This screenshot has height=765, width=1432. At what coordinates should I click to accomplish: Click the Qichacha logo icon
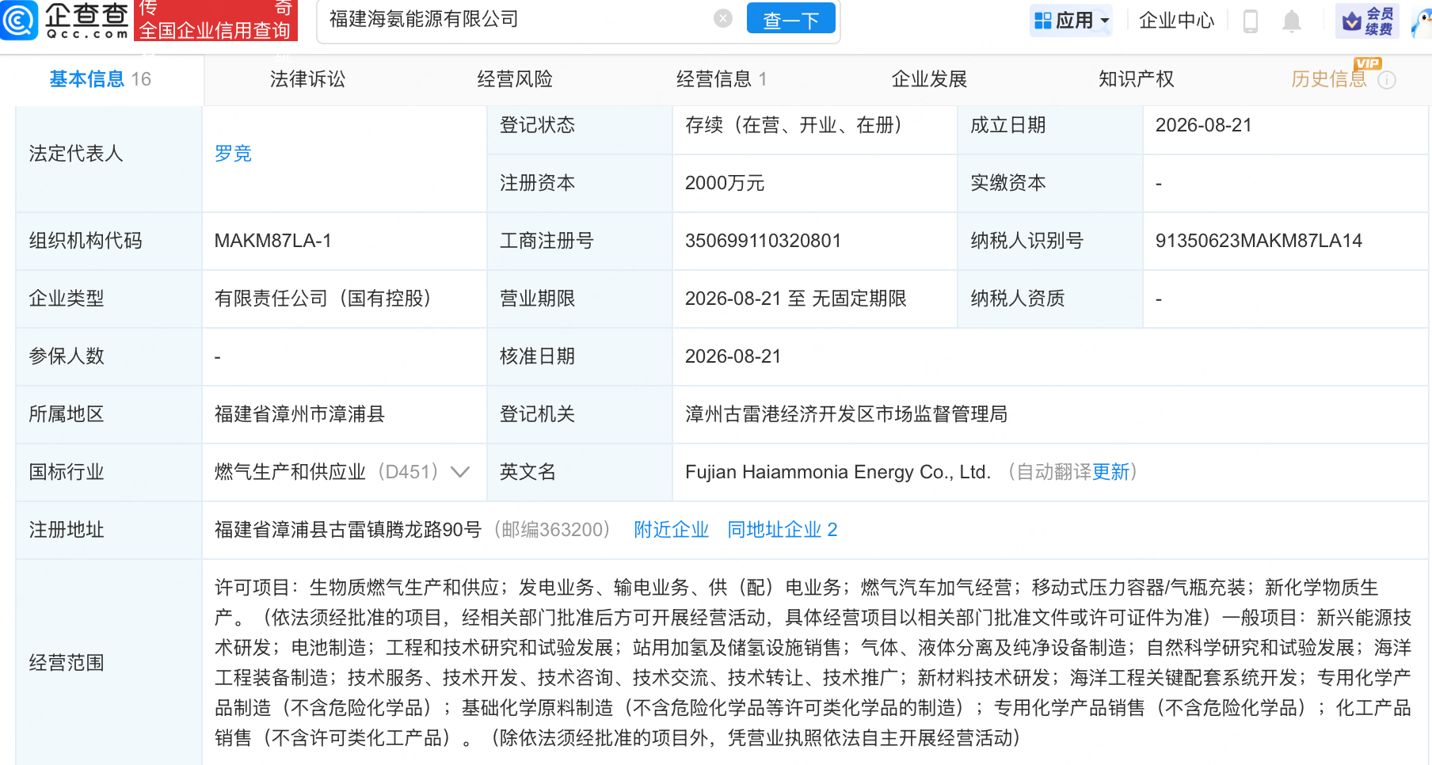(19, 20)
